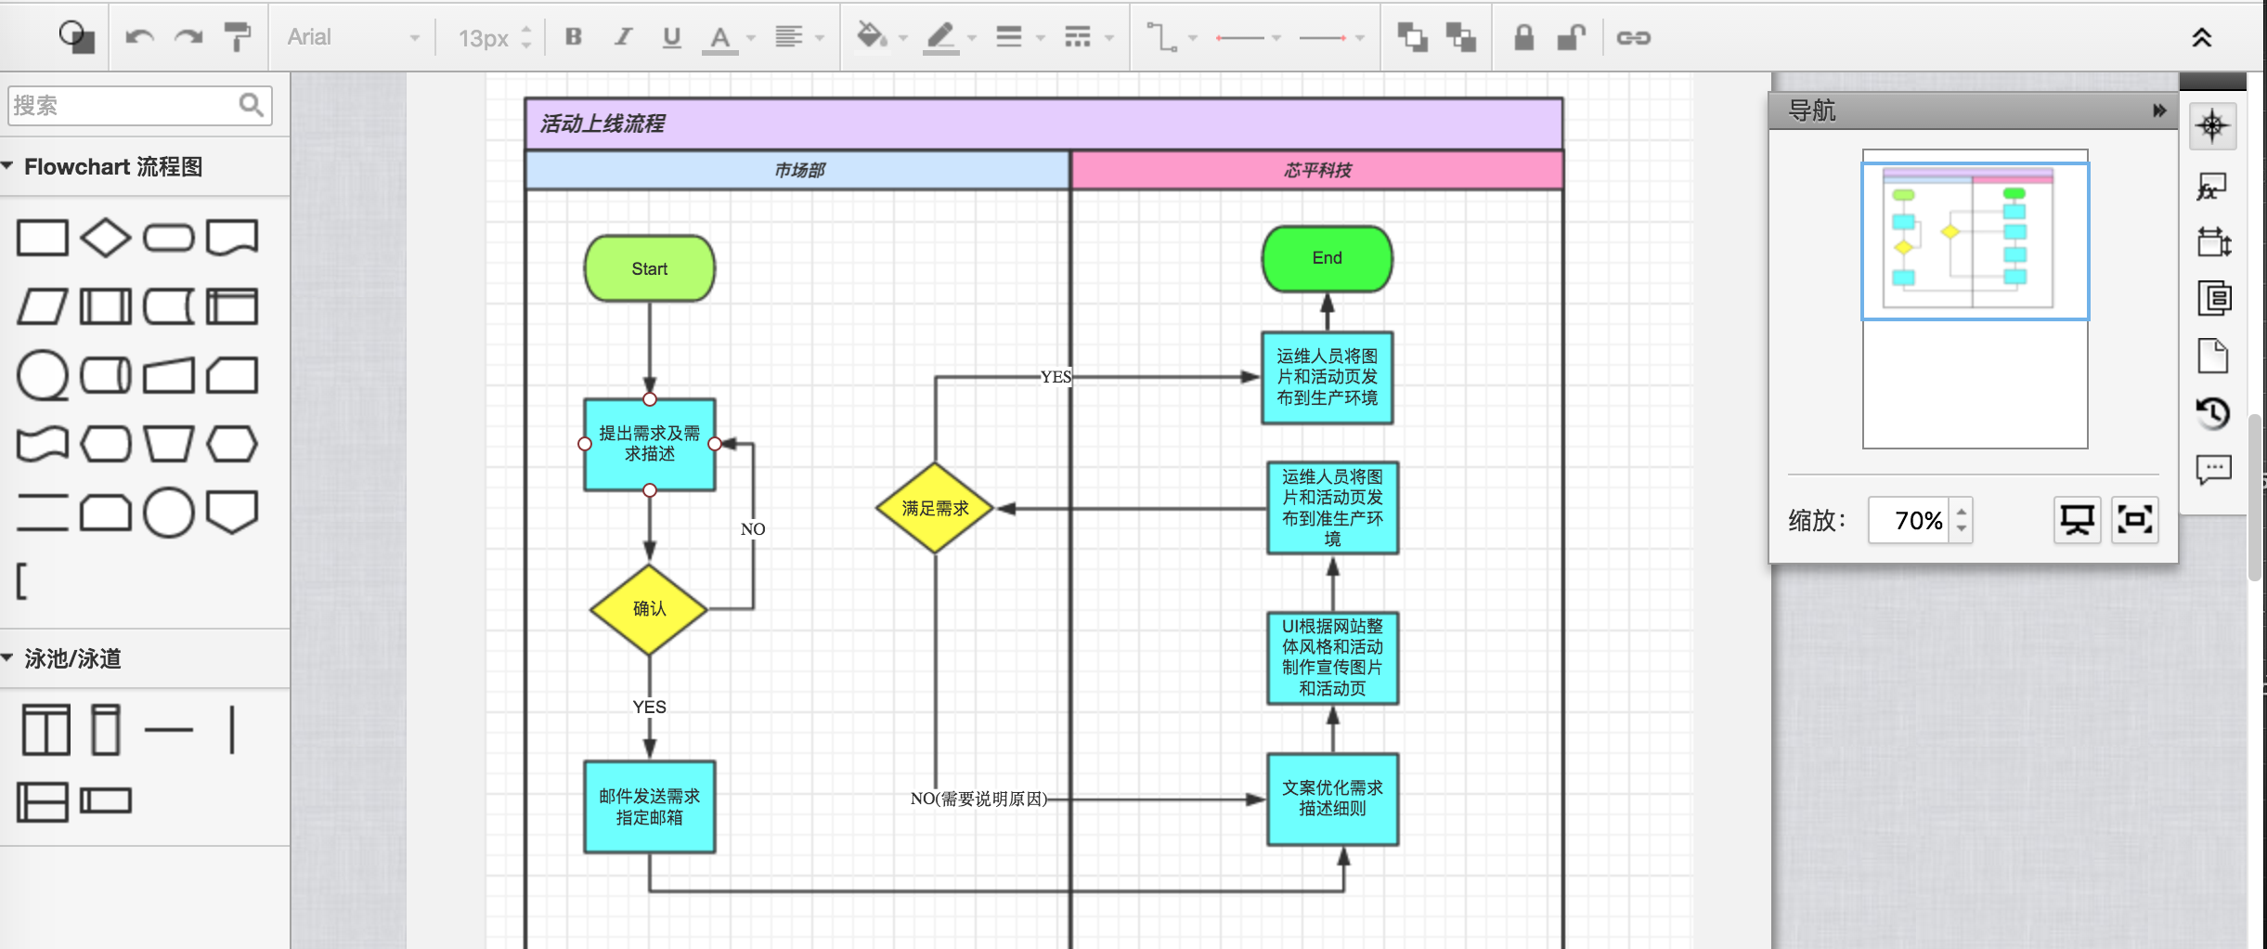Click the font size stepper arrows
2267x949 pixels.
point(526,37)
